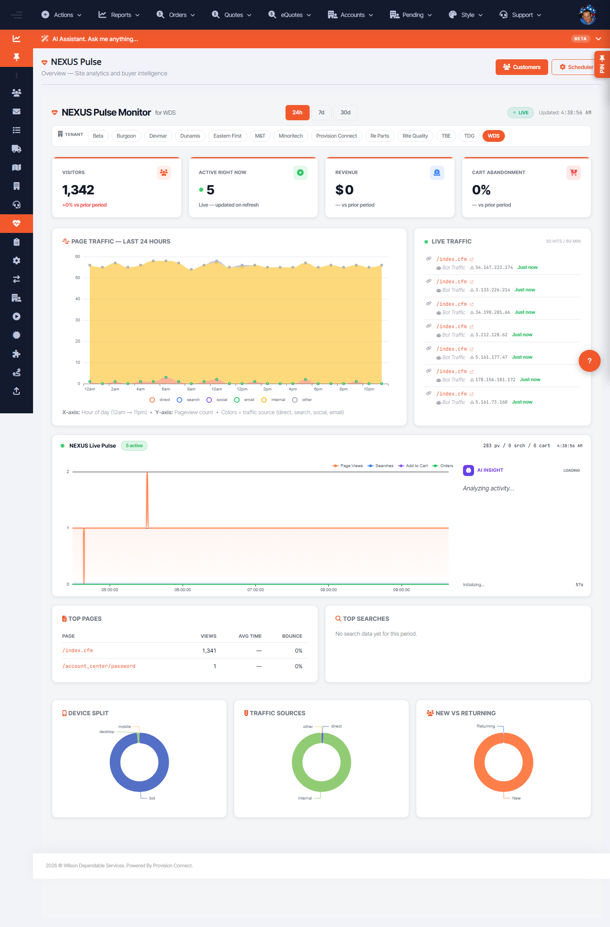Open the delivery truck sidebar icon
The image size is (610, 927).
[17, 149]
